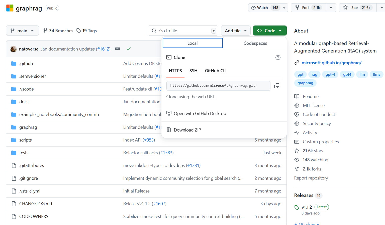The height and width of the screenshot is (225, 385).
Task: Toggle the green Code dropdown button
Action: click(x=270, y=30)
